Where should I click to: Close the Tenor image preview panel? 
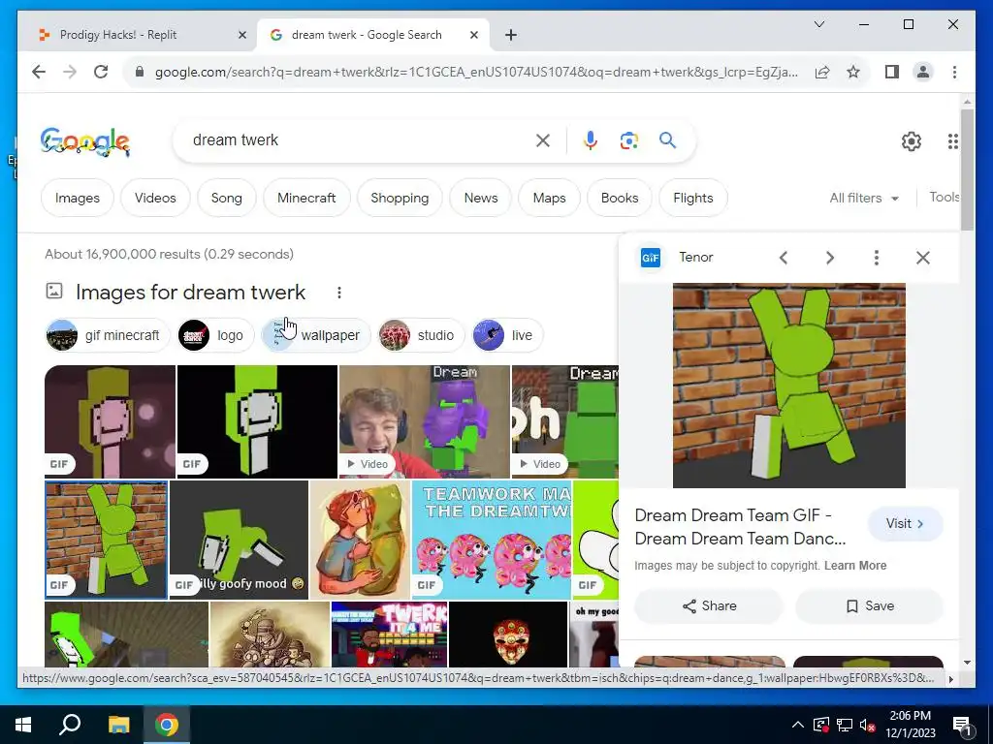pyautogui.click(x=923, y=258)
